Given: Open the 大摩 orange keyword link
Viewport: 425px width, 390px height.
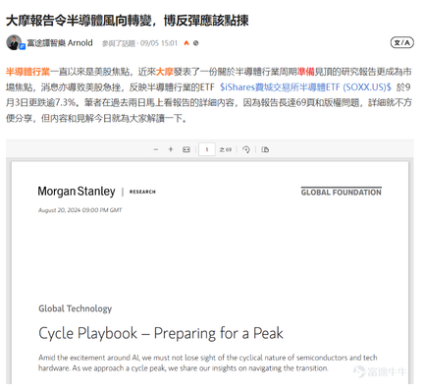Looking at the screenshot, I should tap(165, 72).
